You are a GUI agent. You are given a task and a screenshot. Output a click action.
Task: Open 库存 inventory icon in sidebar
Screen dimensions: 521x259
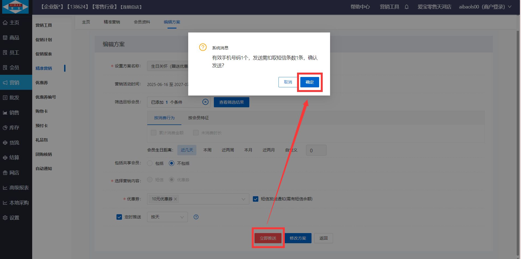[x=5, y=128]
